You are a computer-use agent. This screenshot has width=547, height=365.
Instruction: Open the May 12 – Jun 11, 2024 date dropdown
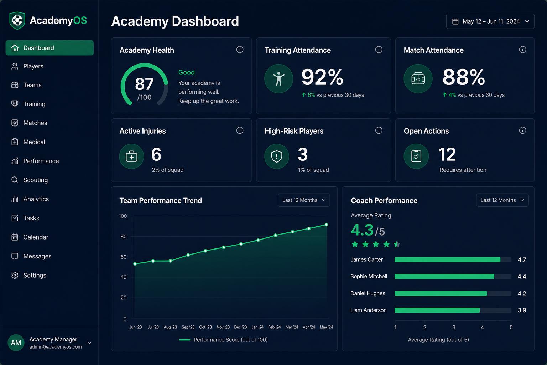pos(490,21)
